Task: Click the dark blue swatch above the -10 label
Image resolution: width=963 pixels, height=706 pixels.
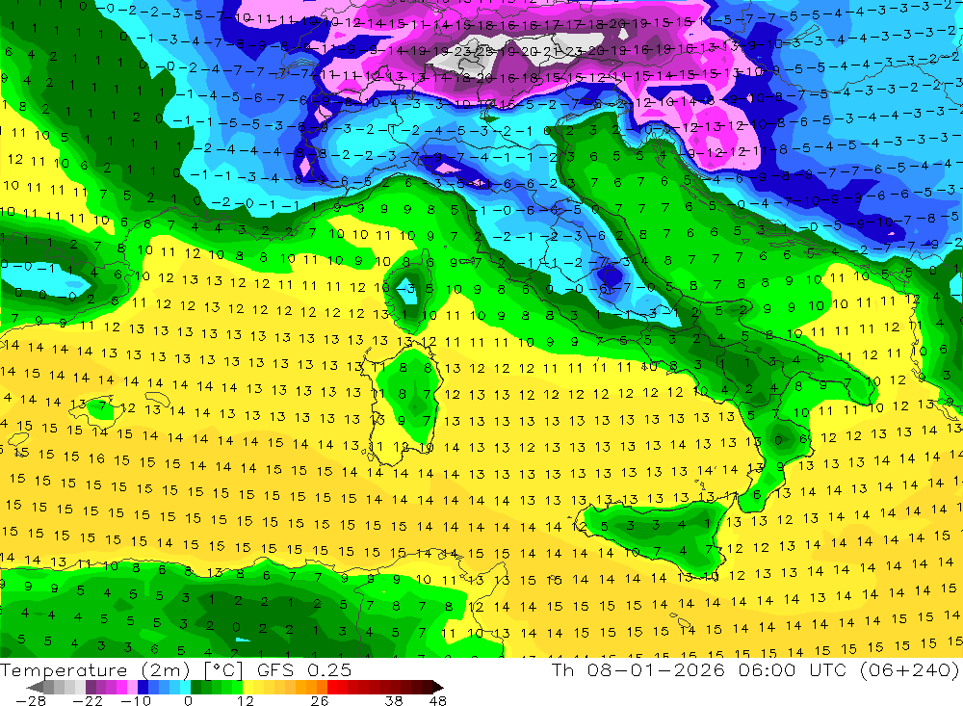Action: pos(143,687)
